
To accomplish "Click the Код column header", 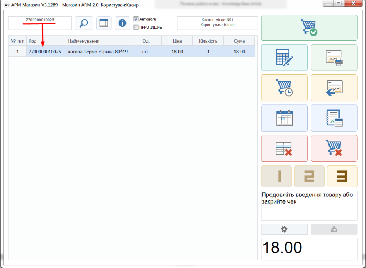I will pos(46,41).
